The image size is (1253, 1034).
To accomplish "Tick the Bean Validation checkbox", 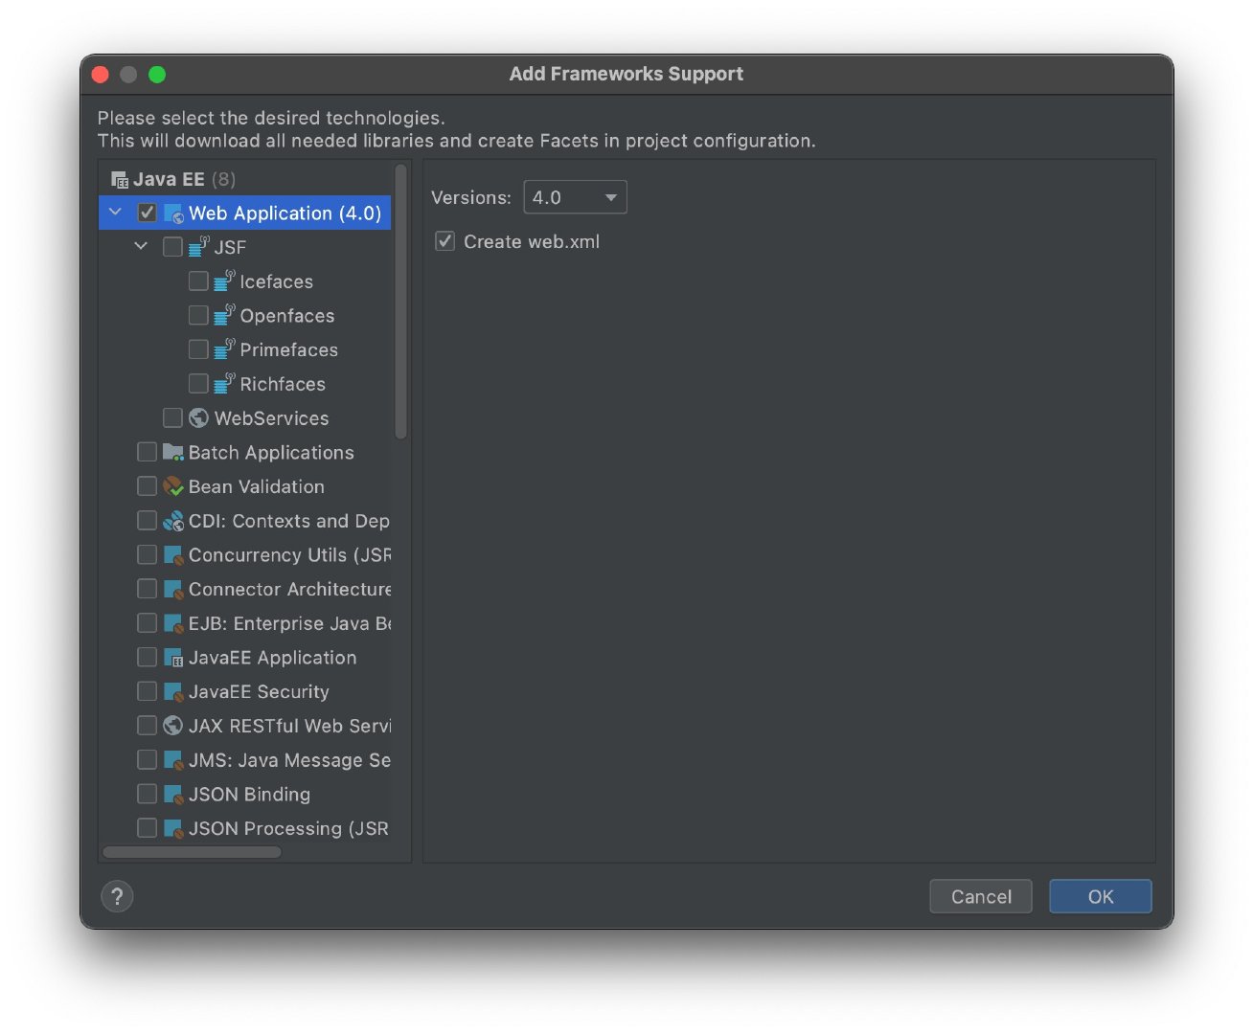I will pyautogui.click(x=147, y=486).
